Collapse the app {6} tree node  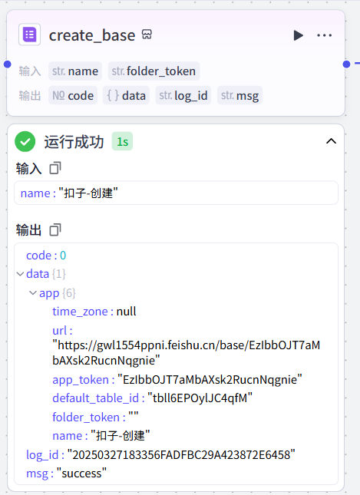coord(33,293)
